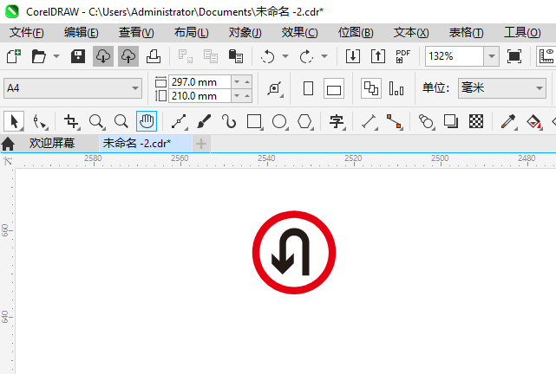Image resolution: width=556 pixels, height=374 pixels.
Task: Increase page width with up stepper
Action: pyautogui.click(x=247, y=82)
